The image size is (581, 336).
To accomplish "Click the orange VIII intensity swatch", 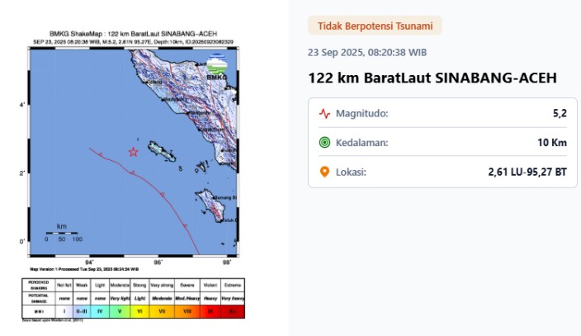I will tap(187, 311).
